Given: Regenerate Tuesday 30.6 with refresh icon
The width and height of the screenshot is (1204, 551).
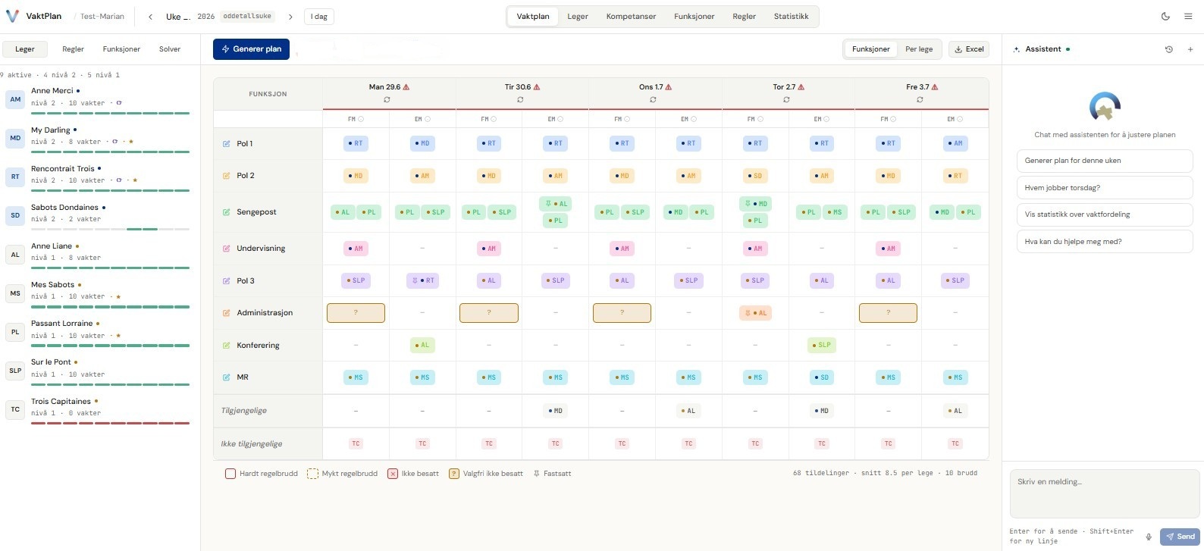Looking at the screenshot, I should (520, 99).
